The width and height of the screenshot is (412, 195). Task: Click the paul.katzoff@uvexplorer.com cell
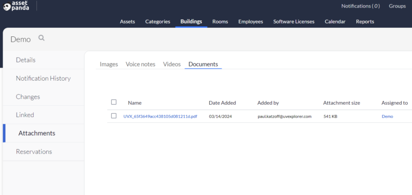click(x=284, y=116)
